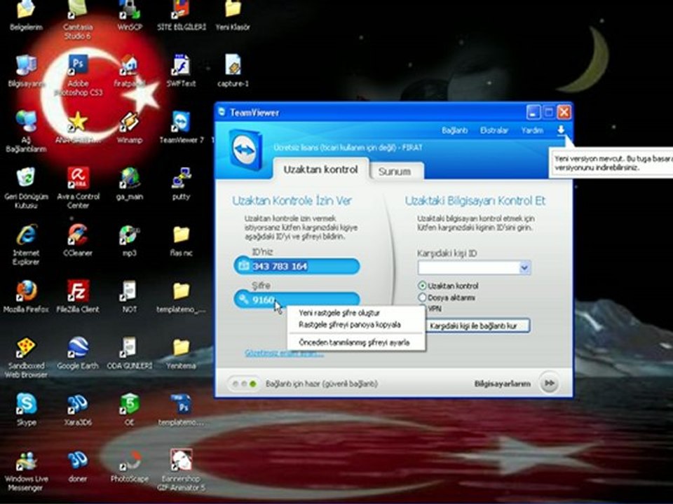Click the TeamViewer 7 desktop shortcut
The width and height of the screenshot is (673, 504).
pyautogui.click(x=181, y=122)
